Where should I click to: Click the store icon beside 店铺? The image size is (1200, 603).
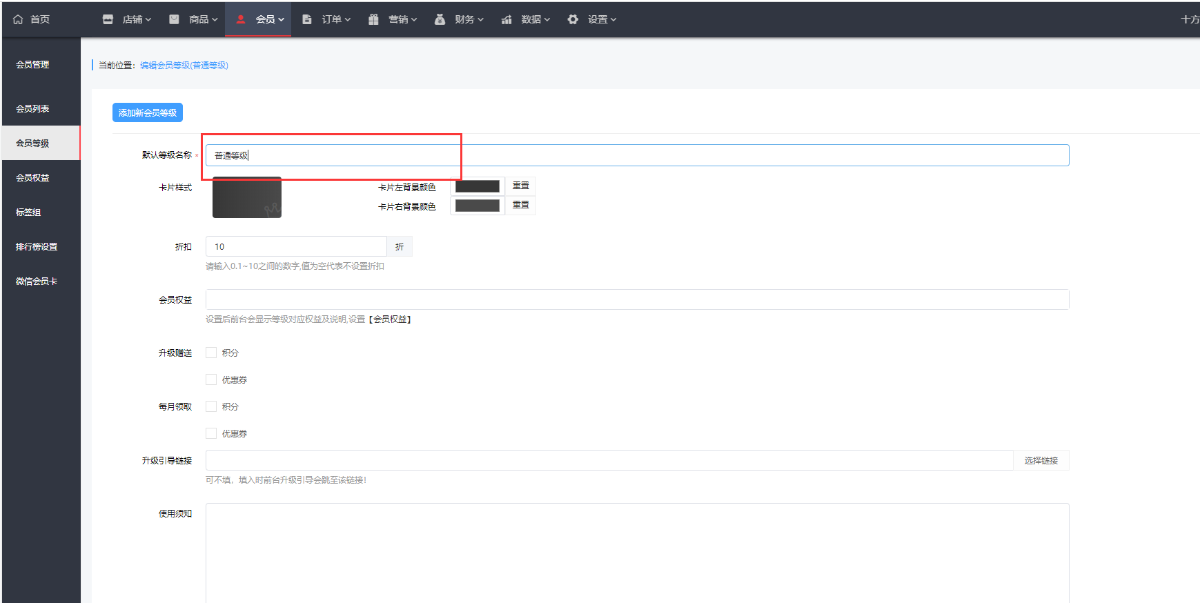click(x=108, y=19)
